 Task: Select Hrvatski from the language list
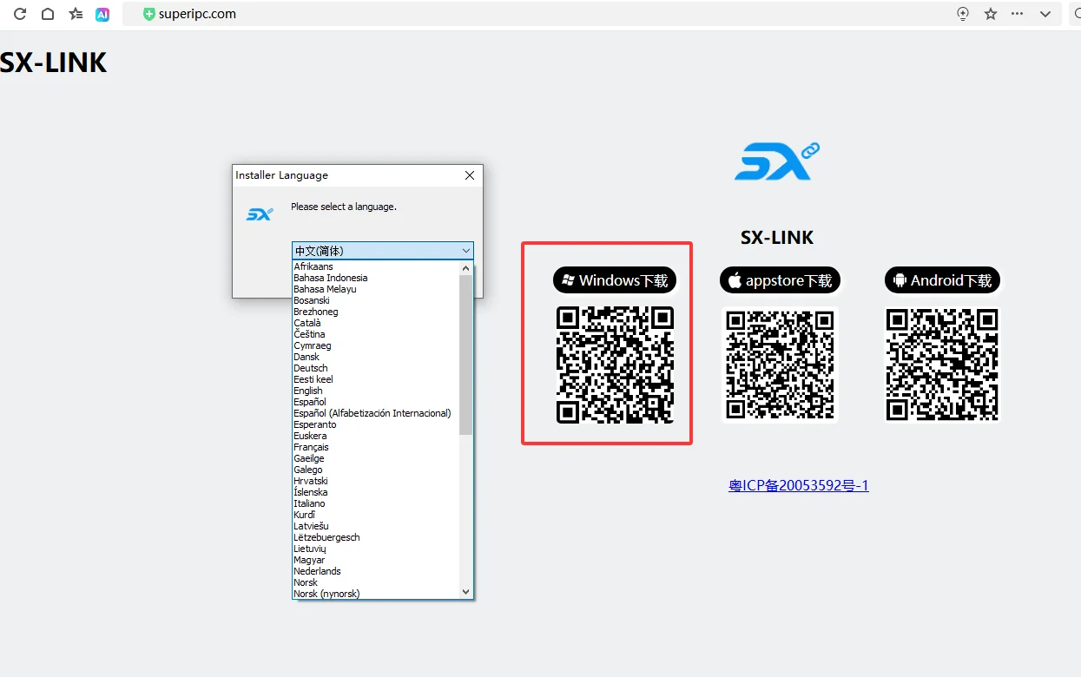click(x=375, y=481)
